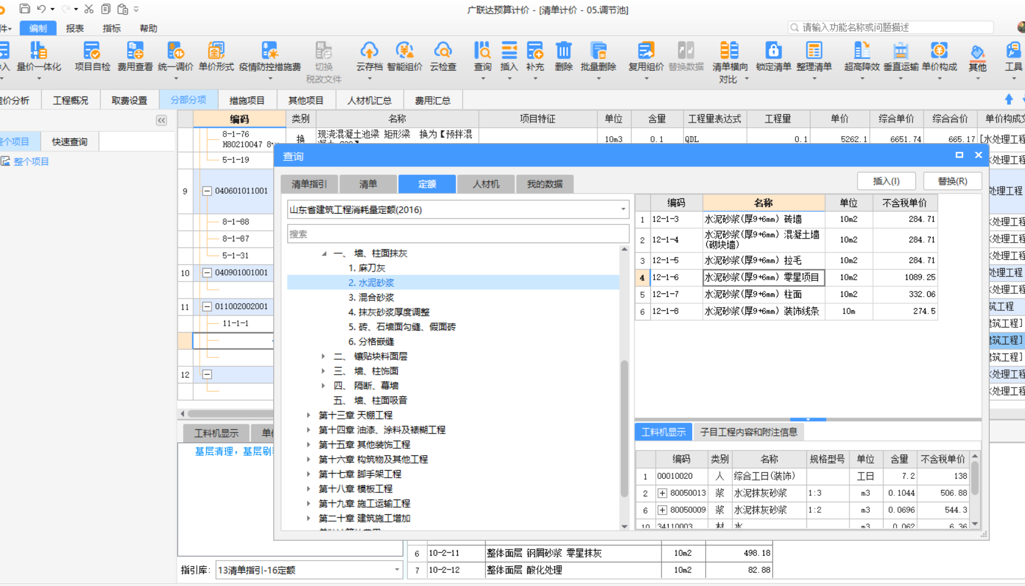1025x586 pixels.
Task: Select the 人材机 tab in query dialog
Action: tap(486, 184)
